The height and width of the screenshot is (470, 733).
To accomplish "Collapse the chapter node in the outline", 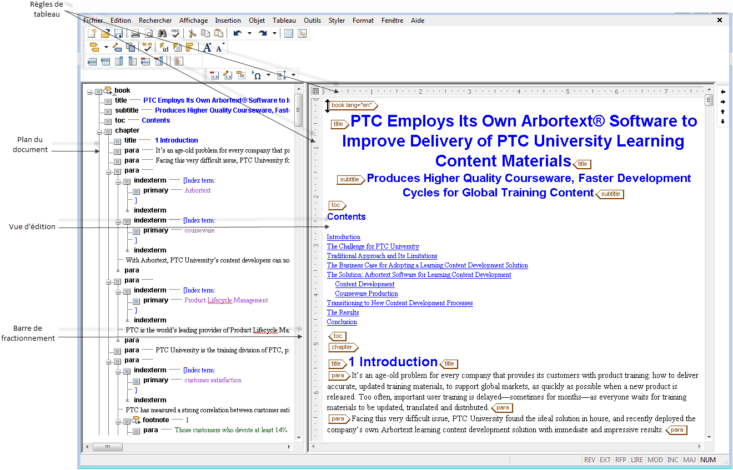I will tap(99, 132).
